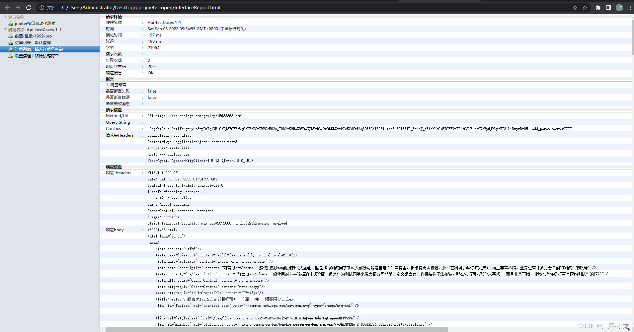Click the timestamp Sat Sep 03 2022
This screenshot has height=332, width=634.
coord(197,29)
